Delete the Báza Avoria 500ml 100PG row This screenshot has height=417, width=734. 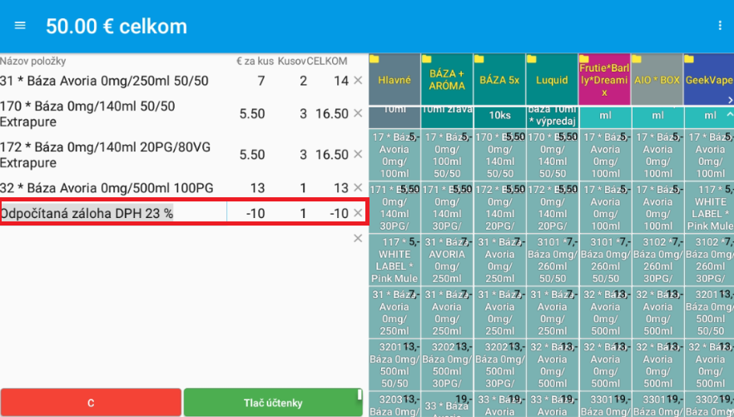[358, 188]
